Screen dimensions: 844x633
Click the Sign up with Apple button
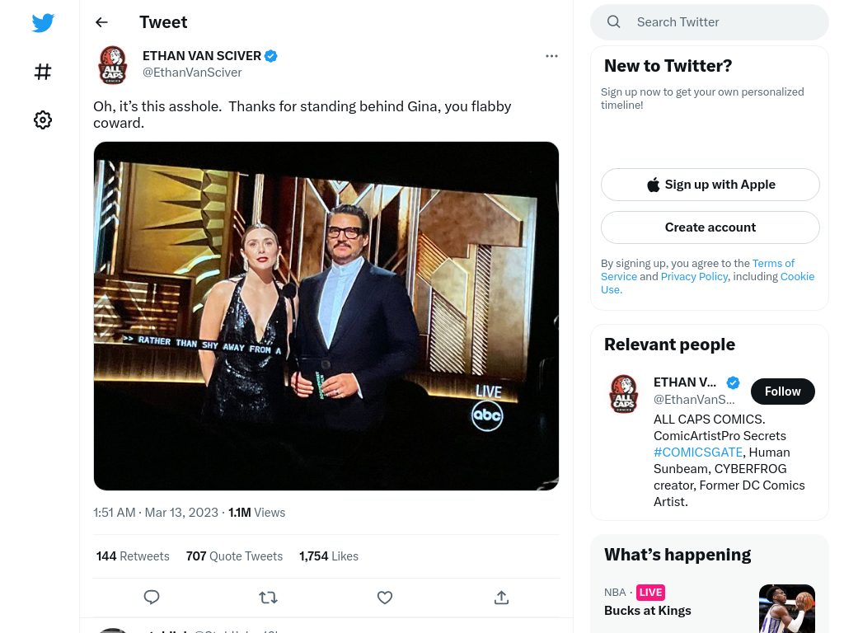pyautogui.click(x=710, y=185)
